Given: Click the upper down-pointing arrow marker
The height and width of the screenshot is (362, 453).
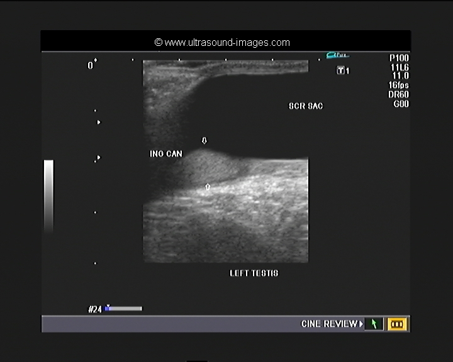Looking at the screenshot, I should pos(203,140).
